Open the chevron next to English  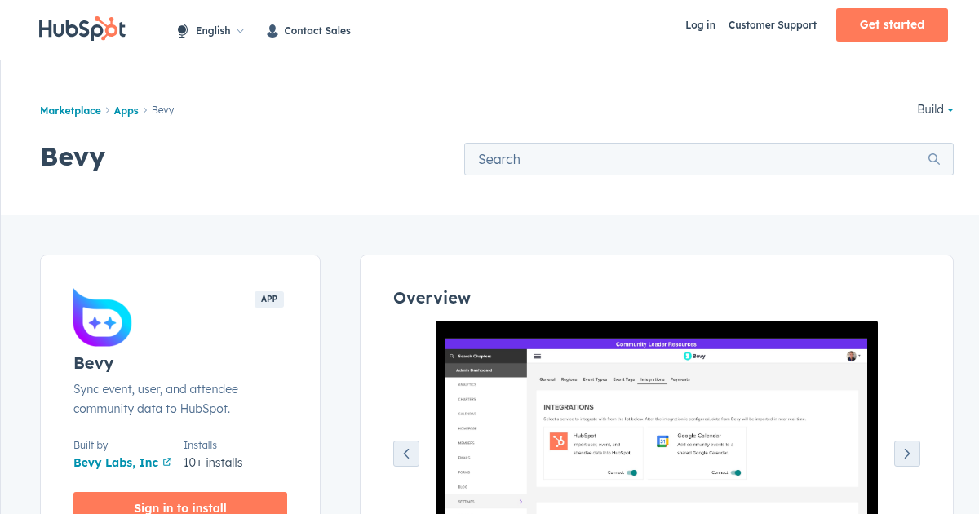coord(240,30)
